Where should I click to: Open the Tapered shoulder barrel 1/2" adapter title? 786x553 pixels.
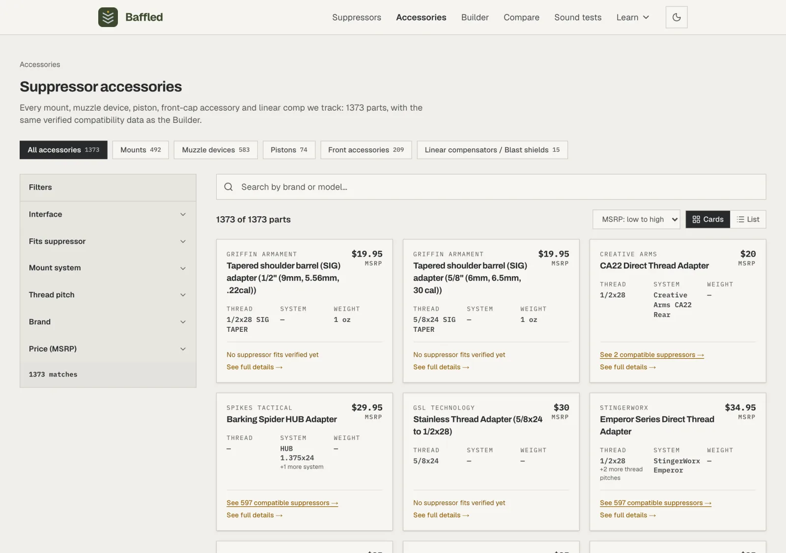coord(283,278)
